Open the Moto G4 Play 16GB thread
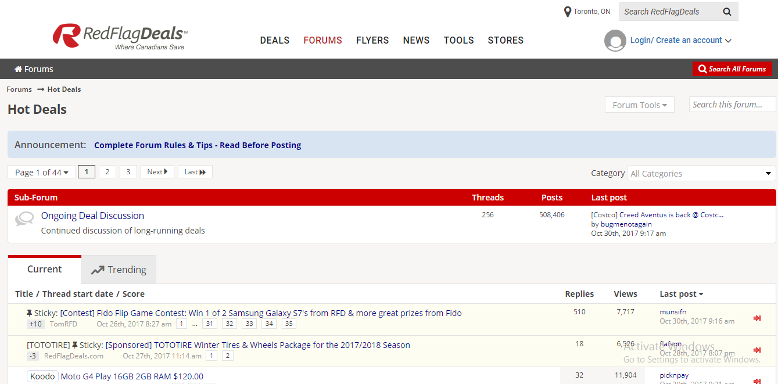 pos(132,376)
